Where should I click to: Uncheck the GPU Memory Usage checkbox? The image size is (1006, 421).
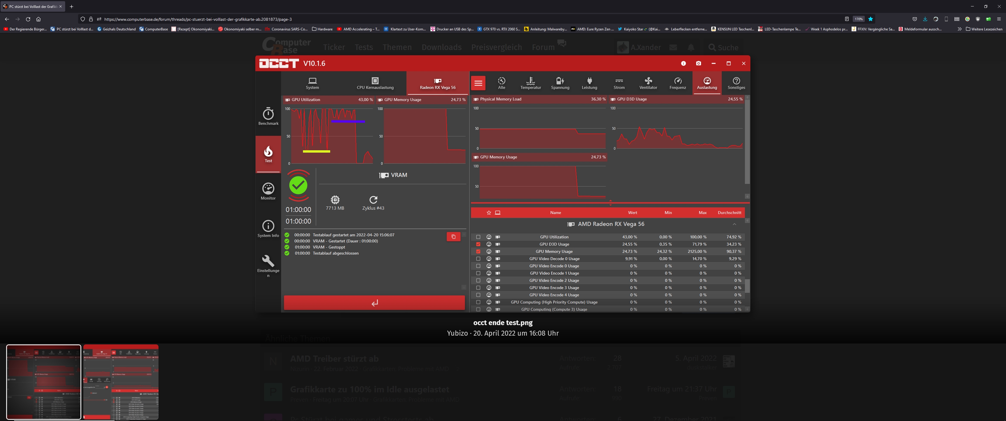coord(478,251)
